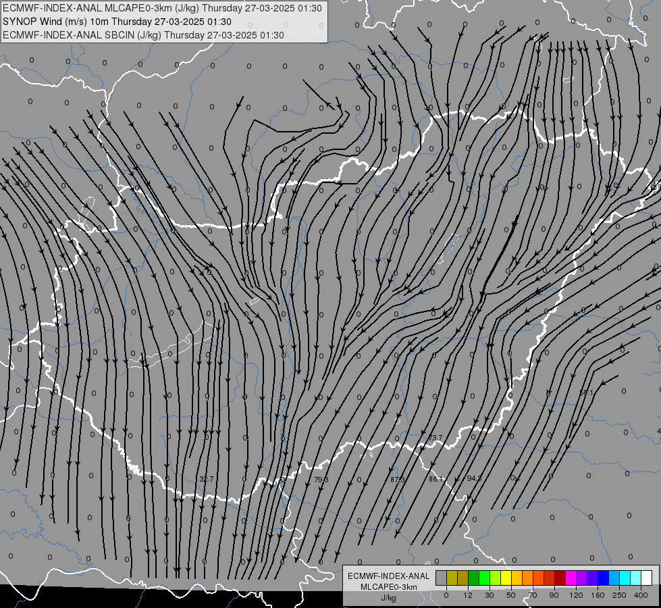Choose the dark red legend swatch
The image size is (661, 608).
point(560,578)
